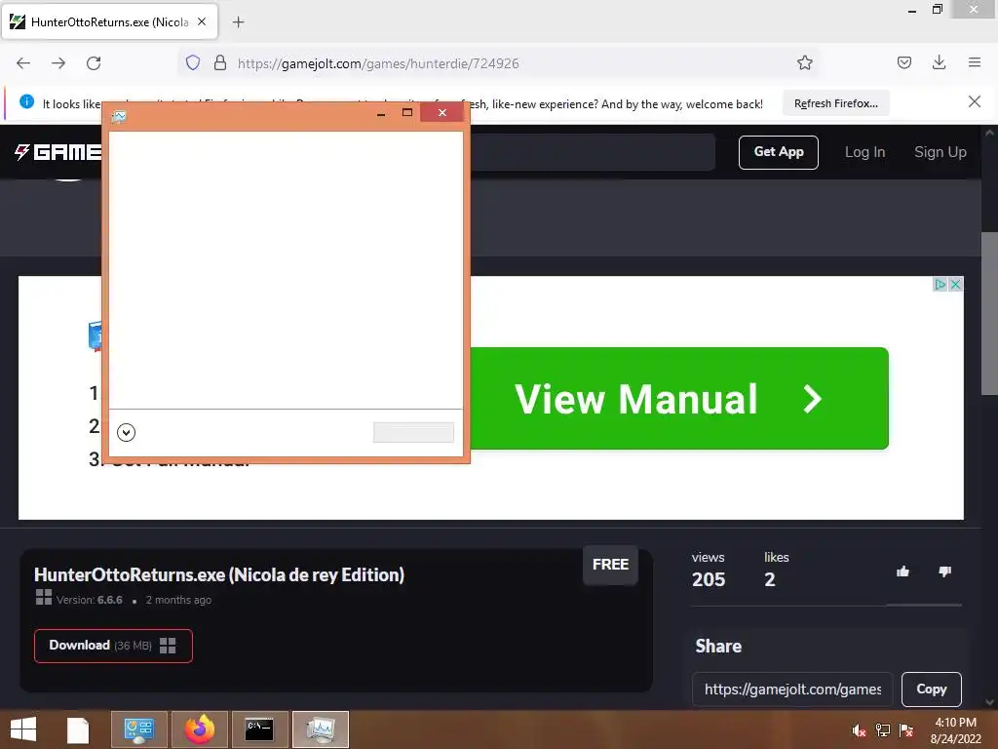The height and width of the screenshot is (749, 998).
Task: Click the Download 36 MB button
Action: (x=113, y=646)
